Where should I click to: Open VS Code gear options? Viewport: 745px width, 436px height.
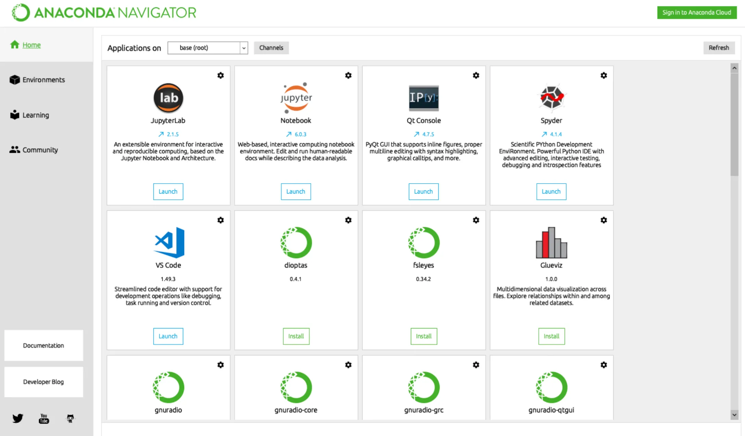click(220, 220)
